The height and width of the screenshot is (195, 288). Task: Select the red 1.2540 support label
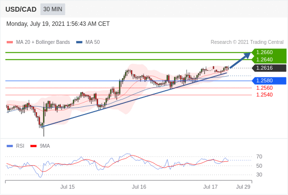(265, 95)
